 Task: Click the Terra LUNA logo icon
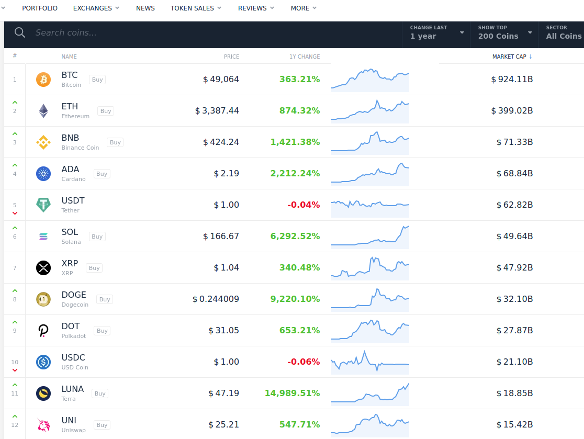43,393
